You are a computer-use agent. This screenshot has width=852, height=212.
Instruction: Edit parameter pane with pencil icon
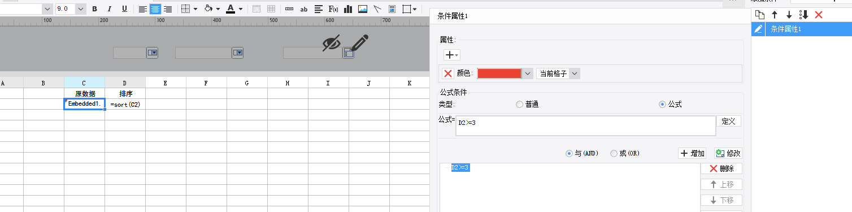359,44
